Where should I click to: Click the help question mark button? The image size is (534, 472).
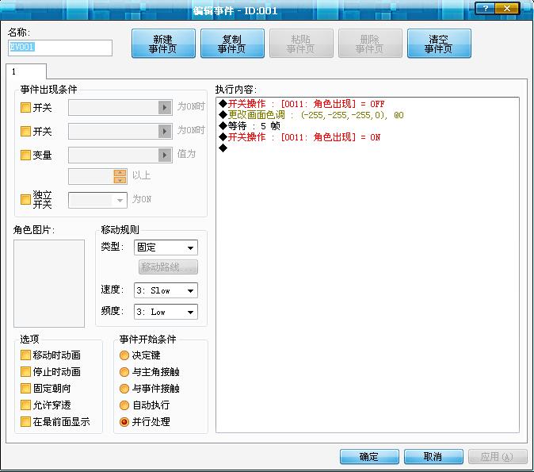pyautogui.click(x=486, y=9)
